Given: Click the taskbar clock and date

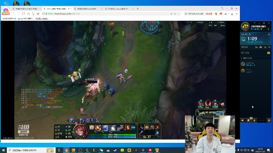Looking at the screenshot, I should tap(260, 150).
